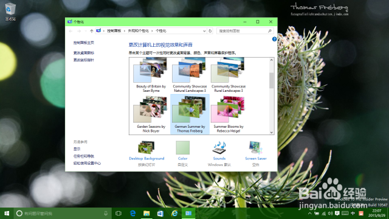389x219 pixels.
Task: Open recent locations dropdown arrow
Action: click(86, 31)
